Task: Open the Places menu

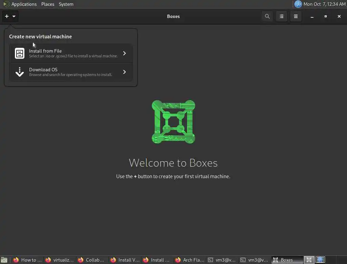Action: coord(48,4)
